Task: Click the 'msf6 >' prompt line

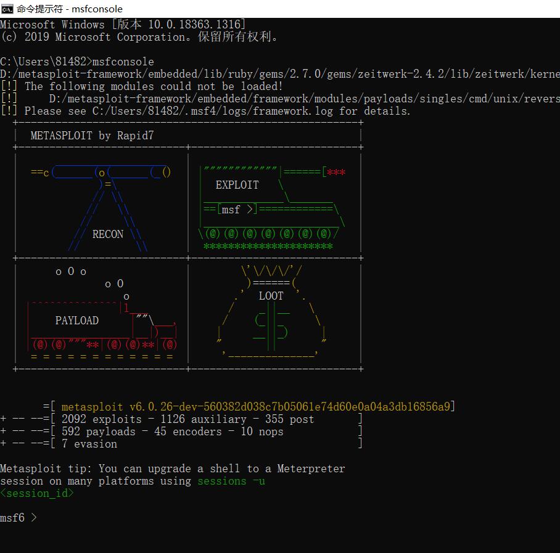Action: click(19, 518)
